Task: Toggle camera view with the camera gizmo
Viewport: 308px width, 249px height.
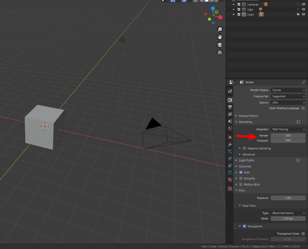Action: pos(220,45)
